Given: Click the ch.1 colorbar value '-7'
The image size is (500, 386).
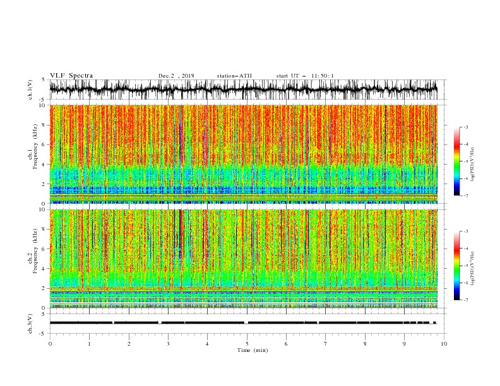Looking at the screenshot, I should click(x=466, y=196).
